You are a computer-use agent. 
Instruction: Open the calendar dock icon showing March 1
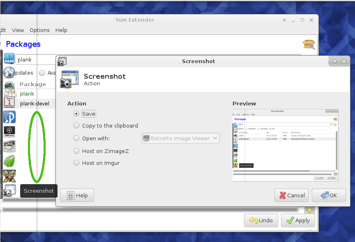[x=9, y=102]
